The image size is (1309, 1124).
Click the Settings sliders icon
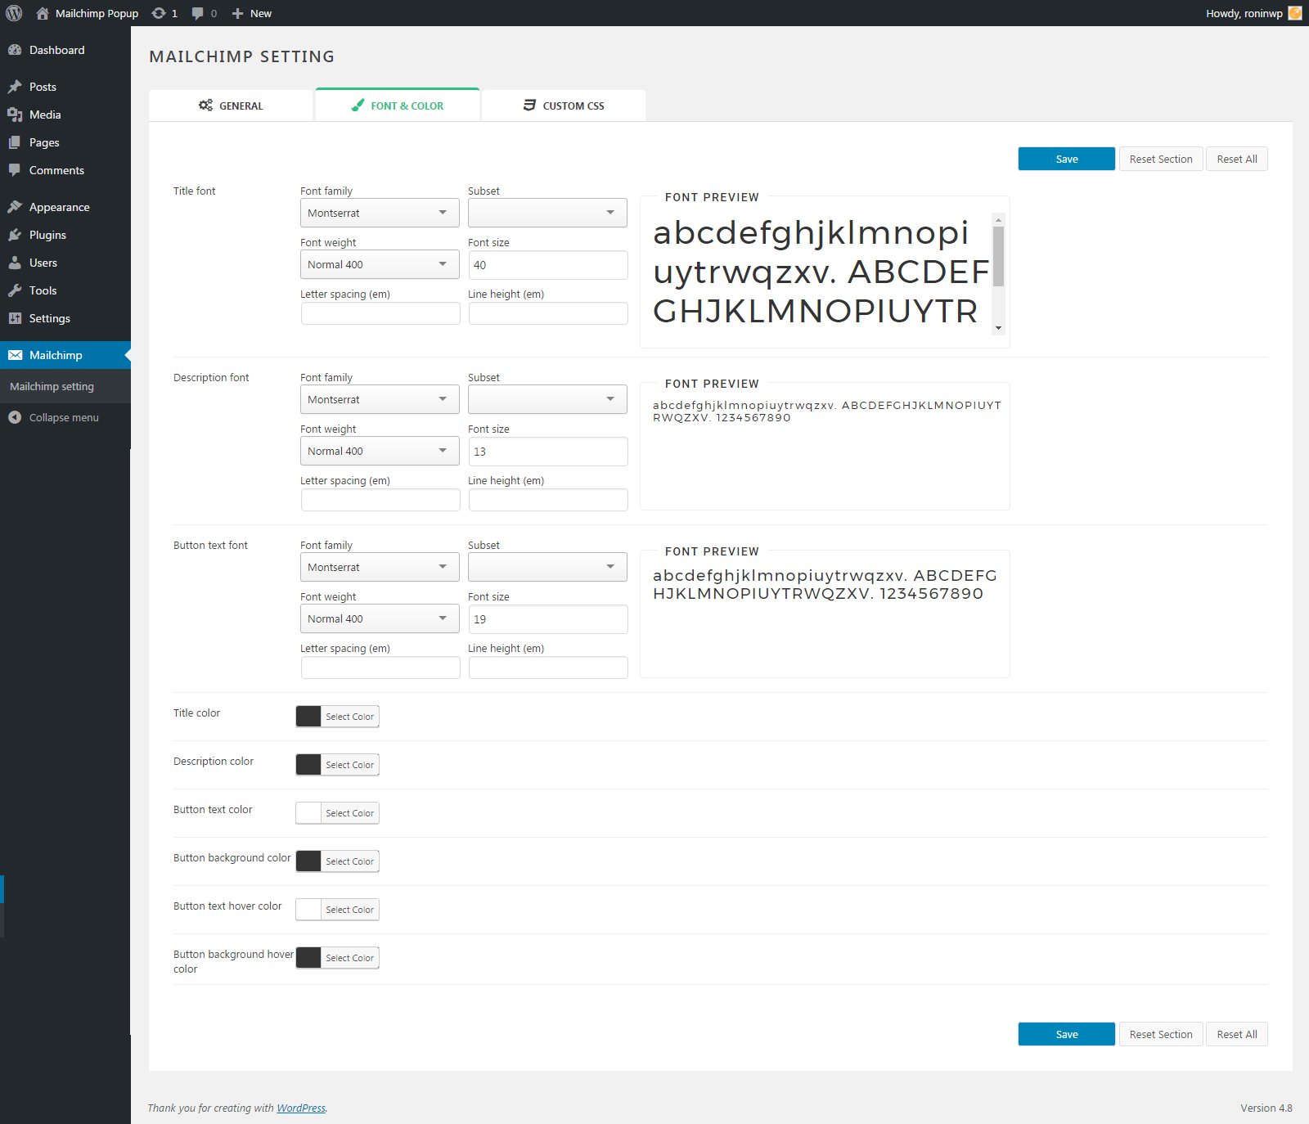point(15,318)
